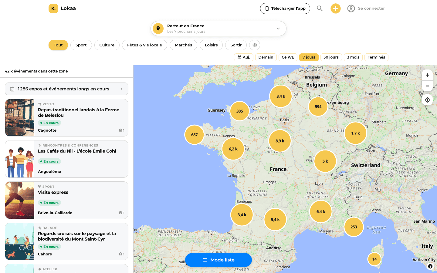The height and width of the screenshot is (273, 437).
Task: Open Les Cafés du Nil event title
Action: coord(77,151)
